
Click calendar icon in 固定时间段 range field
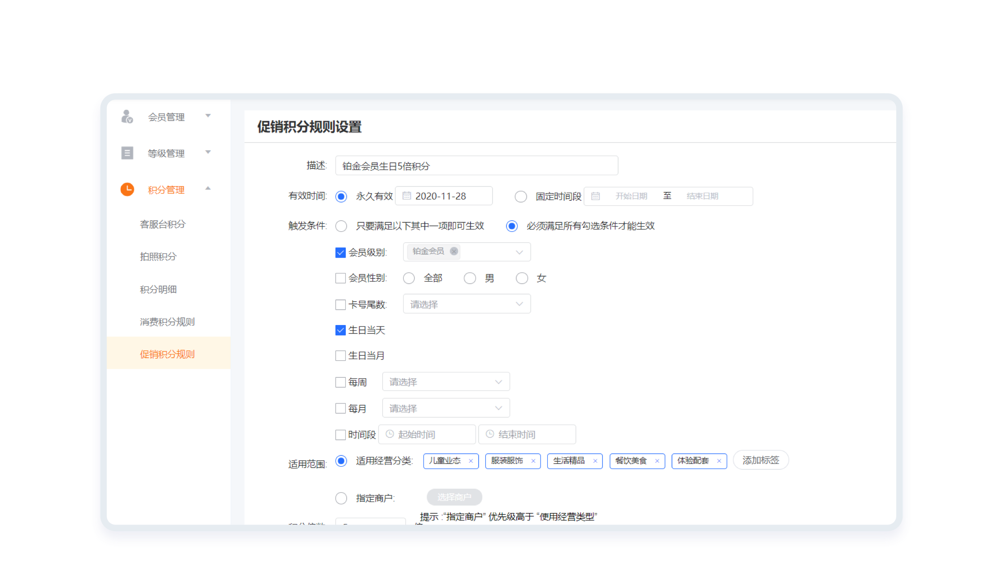tap(595, 196)
